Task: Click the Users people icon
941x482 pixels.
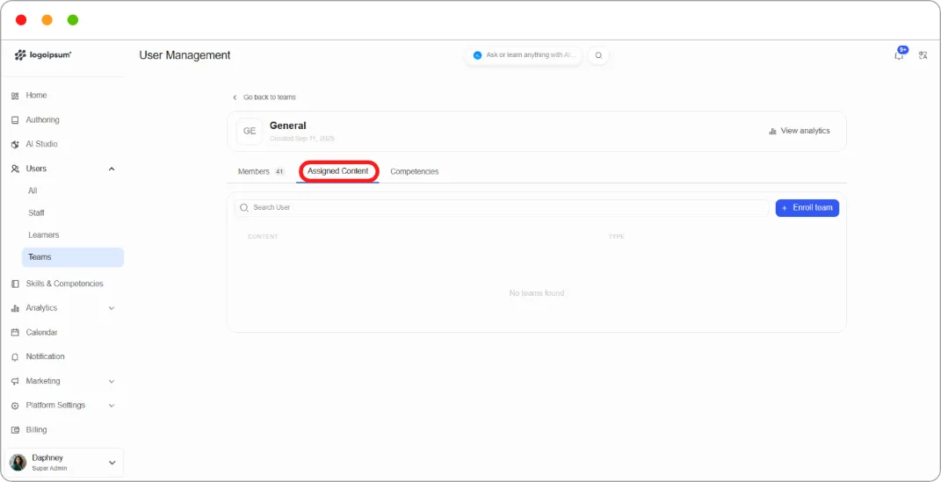Action: click(x=15, y=169)
